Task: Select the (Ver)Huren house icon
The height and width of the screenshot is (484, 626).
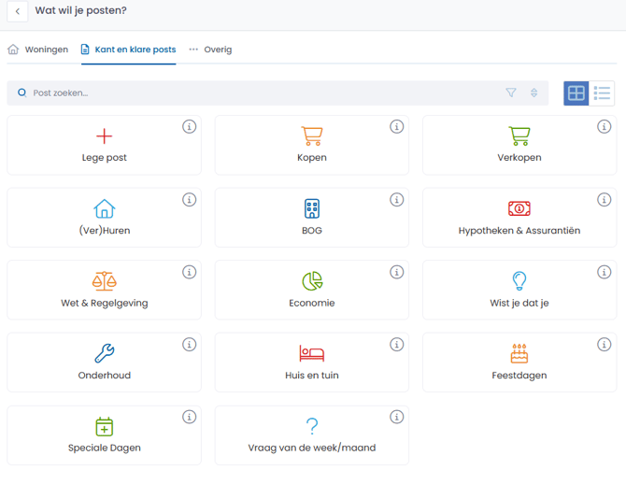Action: 105,208
